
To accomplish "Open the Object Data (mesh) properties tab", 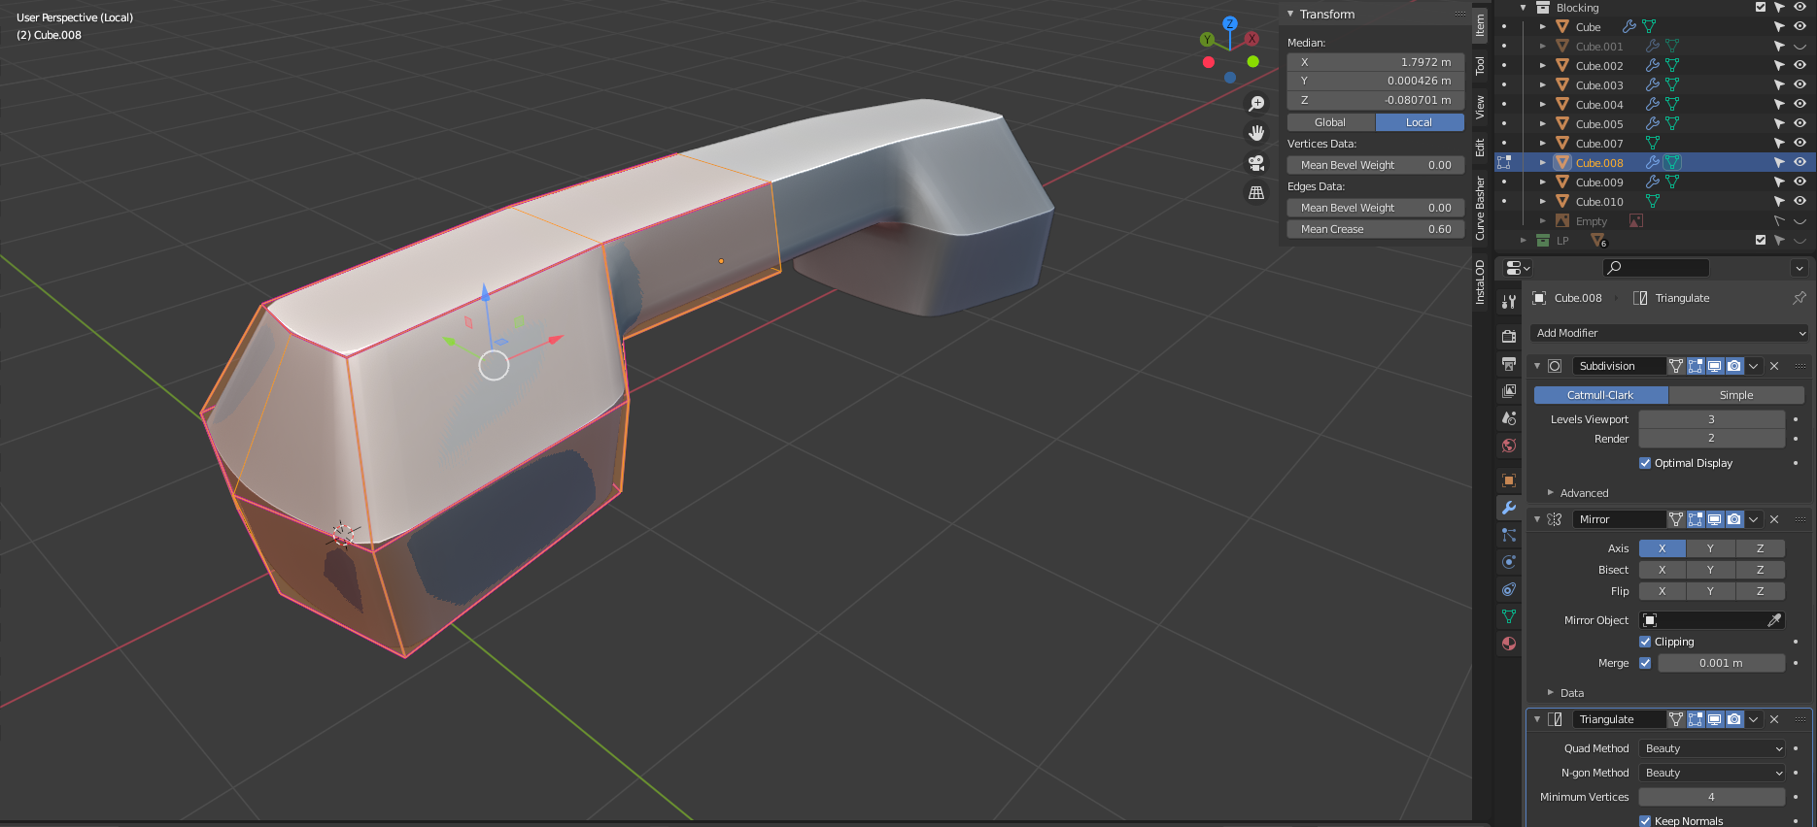I will pyautogui.click(x=1509, y=616).
